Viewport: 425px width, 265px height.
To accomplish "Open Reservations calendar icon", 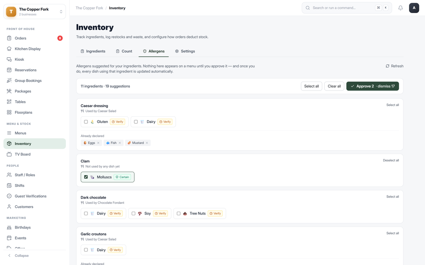I will coord(9,70).
